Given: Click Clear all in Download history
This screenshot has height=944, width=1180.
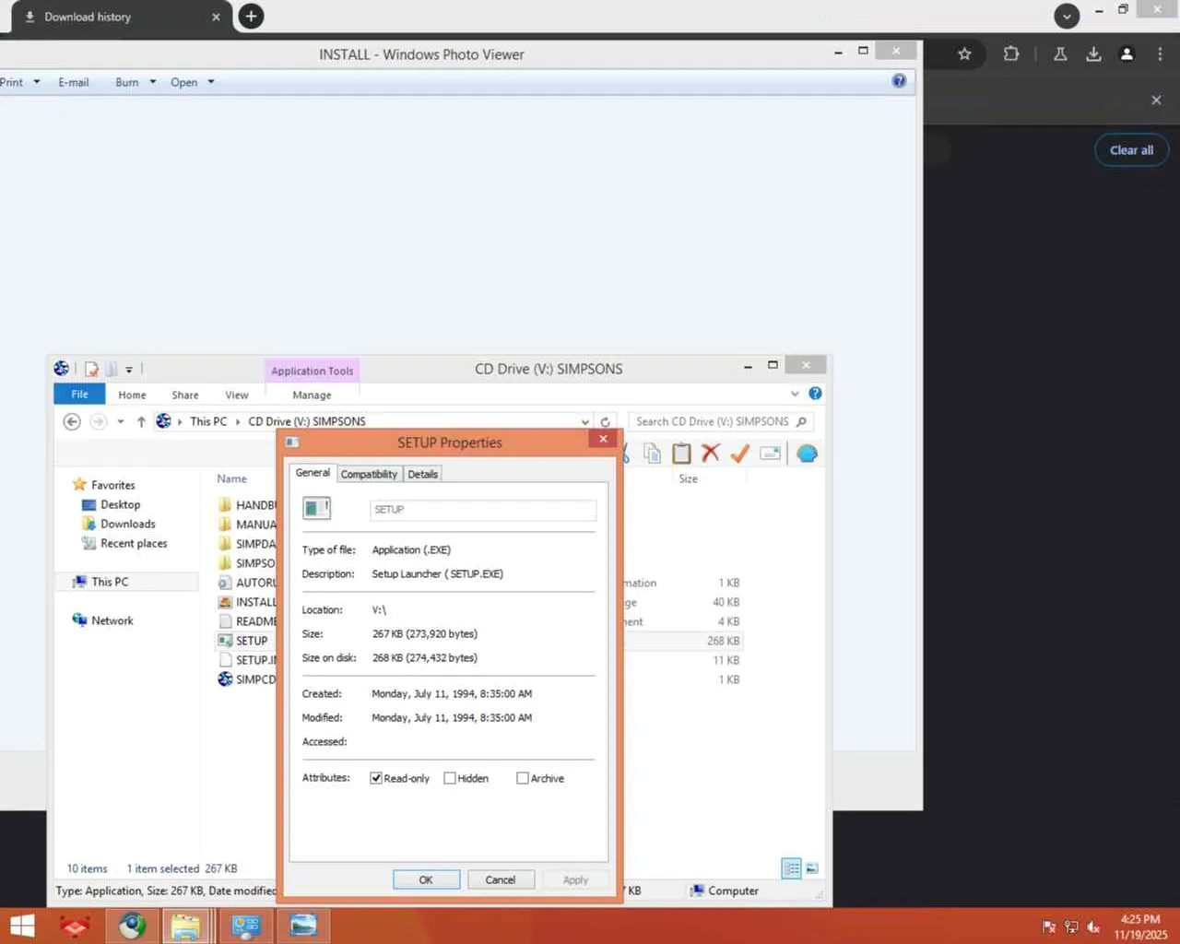Looking at the screenshot, I should coord(1131,150).
